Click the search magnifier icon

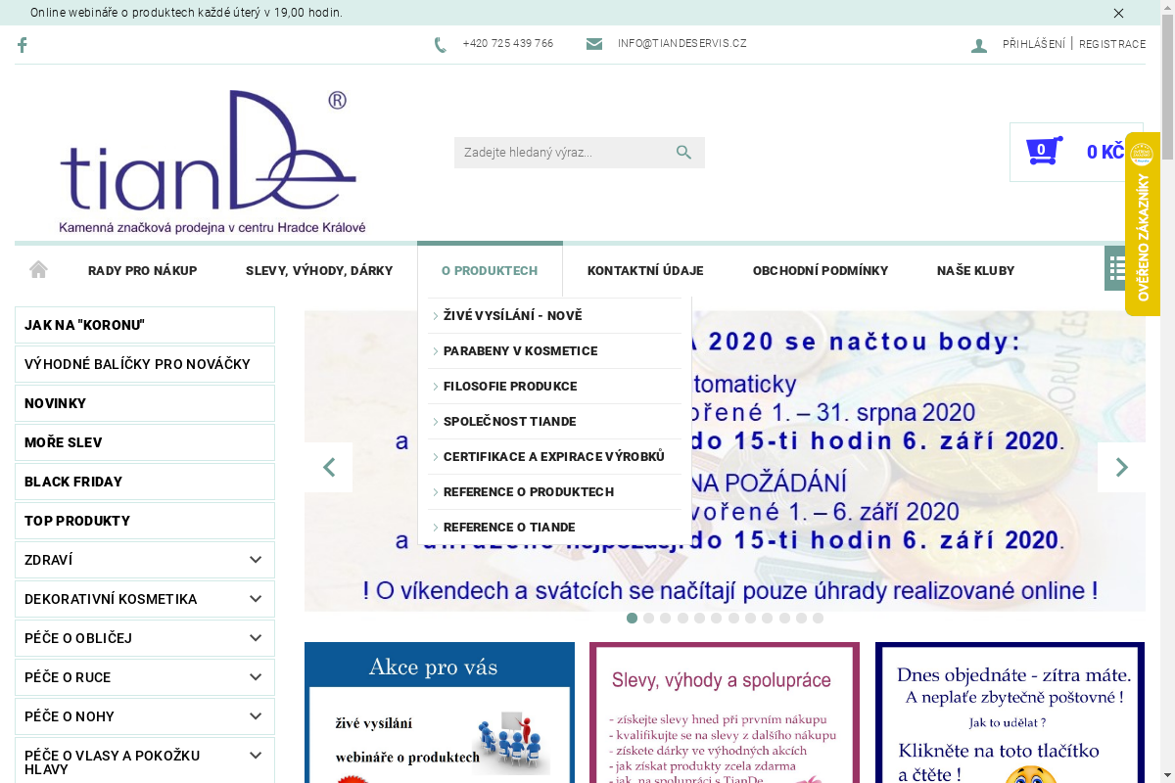pyautogui.click(x=683, y=153)
